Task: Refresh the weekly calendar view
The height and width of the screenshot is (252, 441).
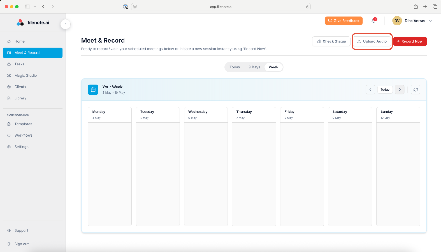Action: point(415,90)
